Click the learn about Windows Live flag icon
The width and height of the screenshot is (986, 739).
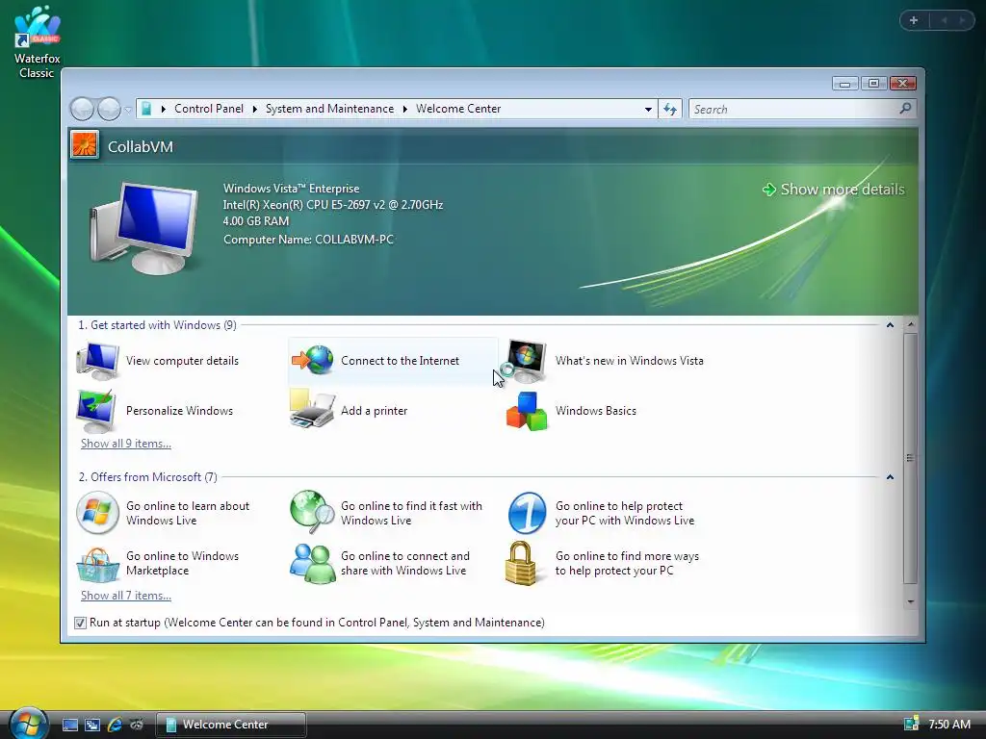(97, 513)
